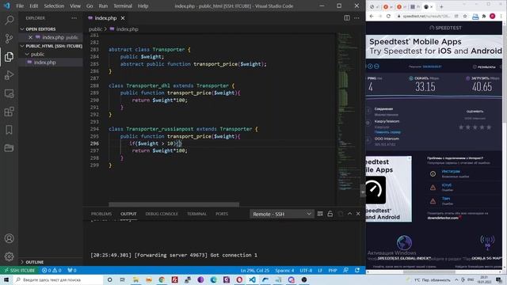Image resolution: width=507 pixels, height=285 pixels.
Task: Click the feedback icon in status bar
Action: point(345,270)
